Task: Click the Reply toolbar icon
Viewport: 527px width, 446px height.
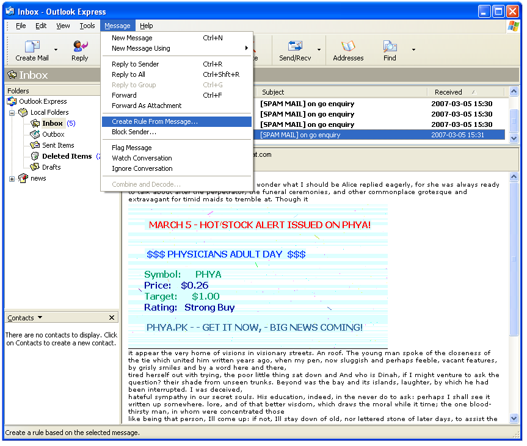Action: 80,46
